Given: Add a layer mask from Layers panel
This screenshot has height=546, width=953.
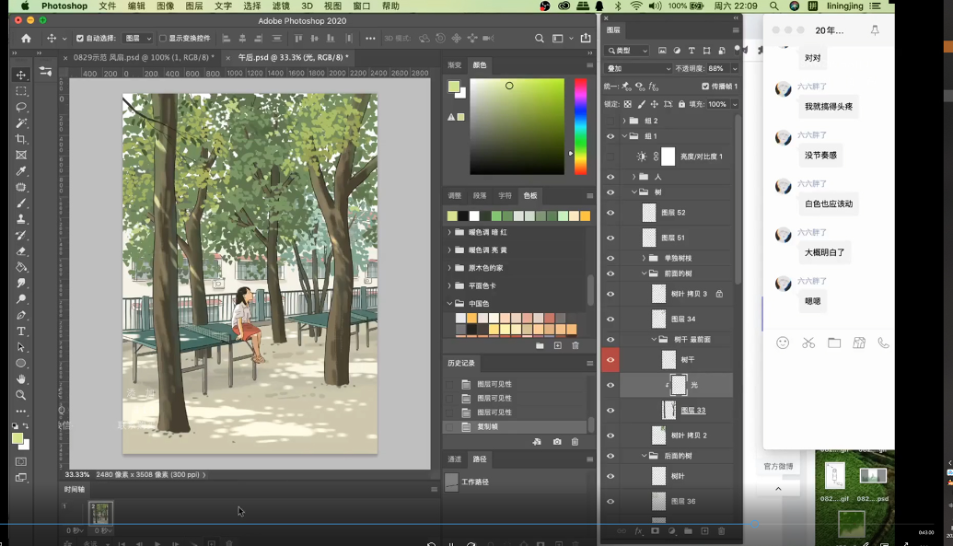Looking at the screenshot, I should click(x=656, y=530).
